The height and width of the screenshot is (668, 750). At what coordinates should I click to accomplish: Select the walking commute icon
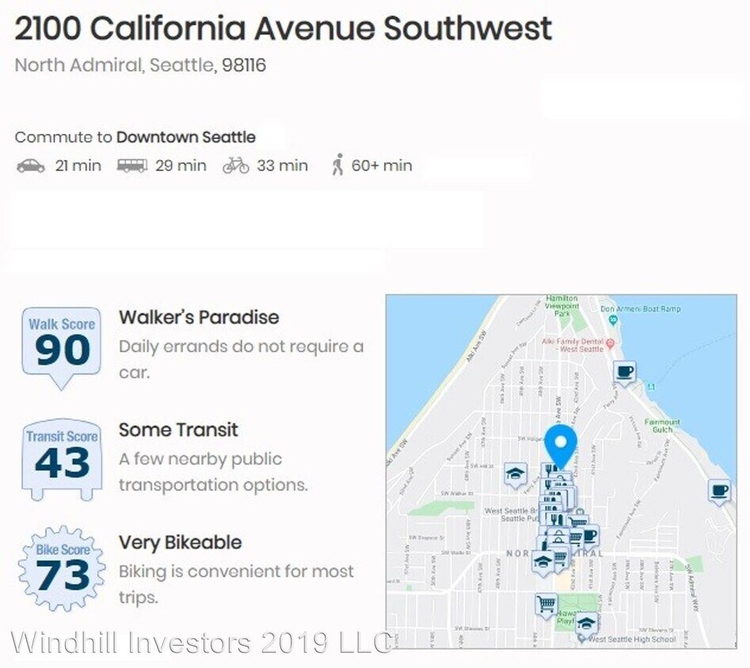tap(337, 165)
